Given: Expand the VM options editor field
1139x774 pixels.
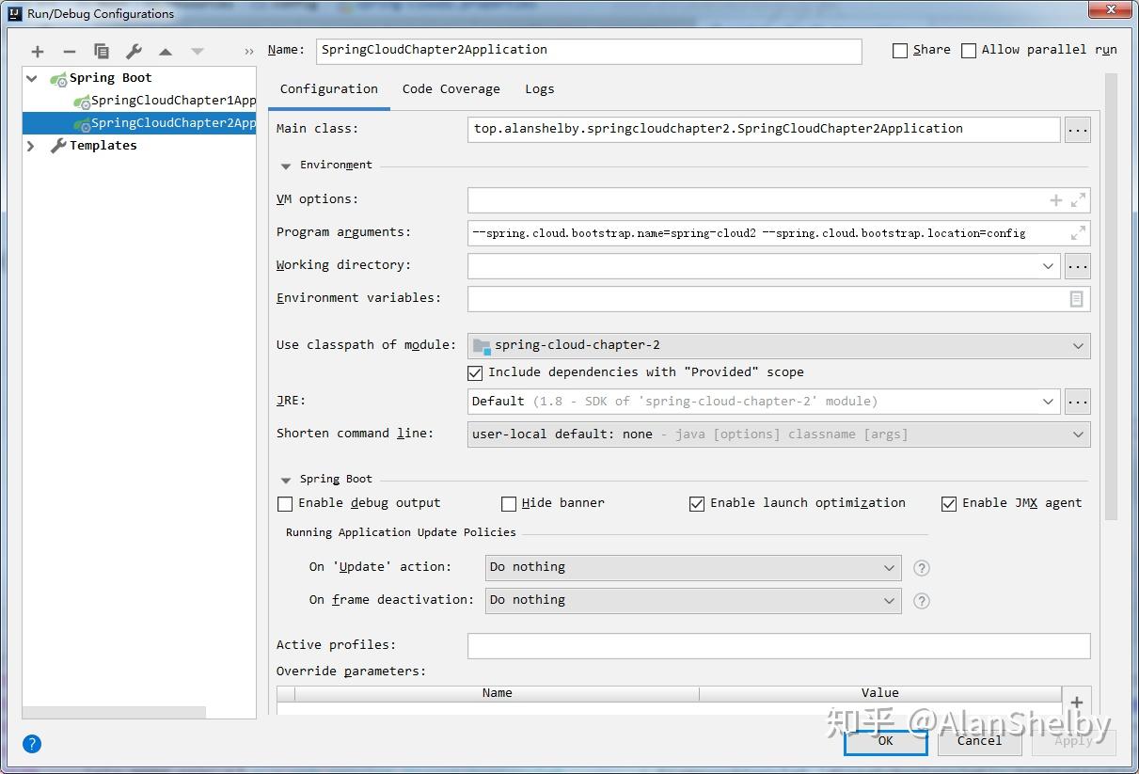Looking at the screenshot, I should coord(1080,199).
